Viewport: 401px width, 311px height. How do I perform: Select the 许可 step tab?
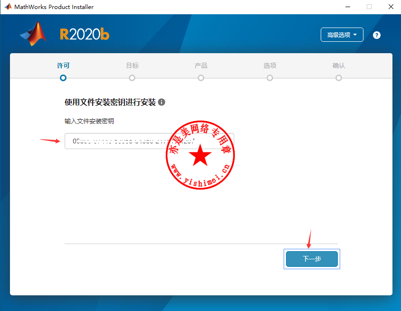[63, 66]
